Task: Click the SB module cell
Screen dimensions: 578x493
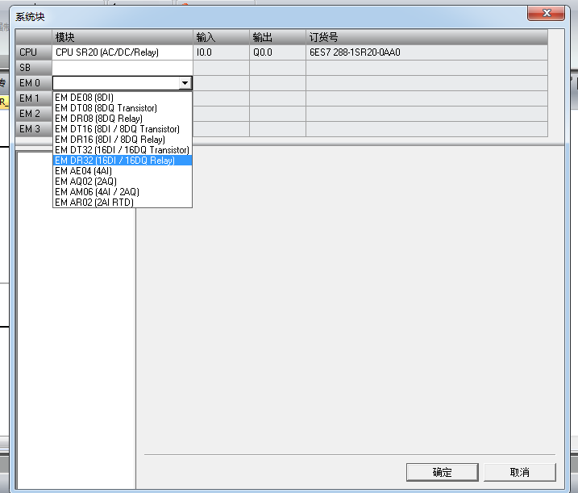Action: (x=123, y=68)
